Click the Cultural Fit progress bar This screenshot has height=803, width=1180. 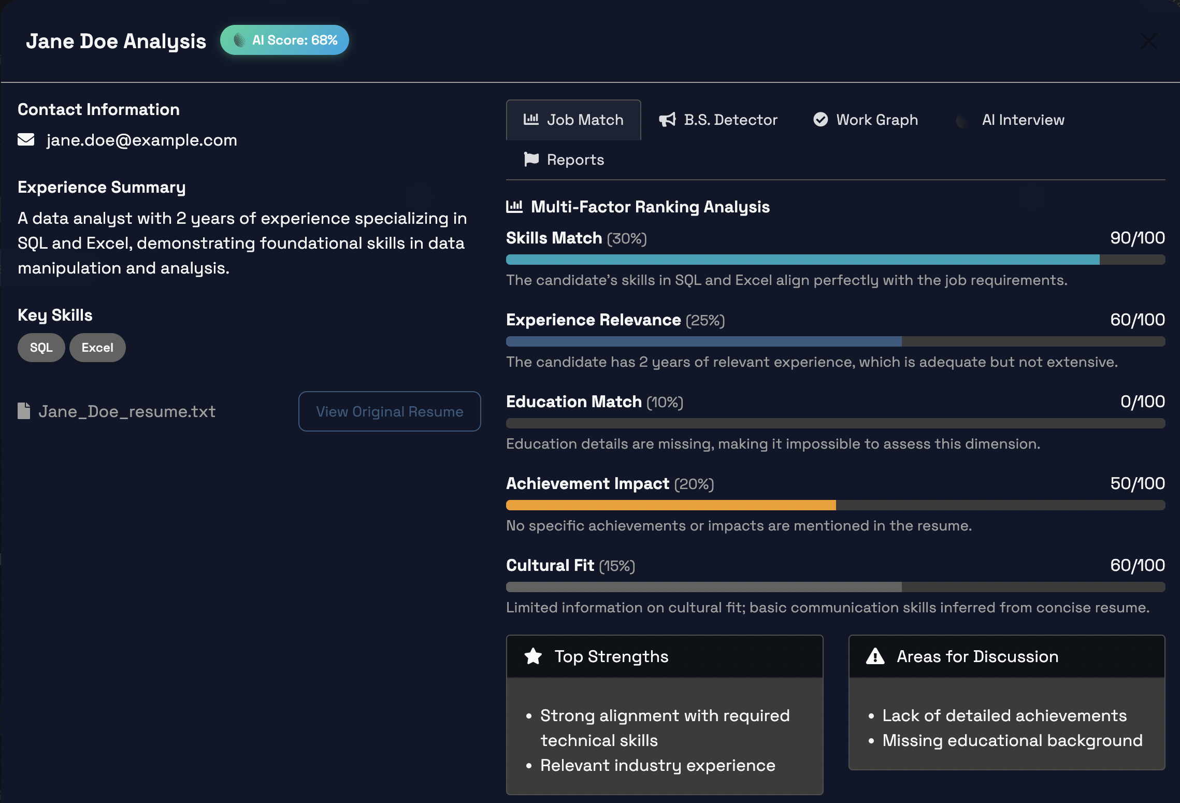[836, 587]
